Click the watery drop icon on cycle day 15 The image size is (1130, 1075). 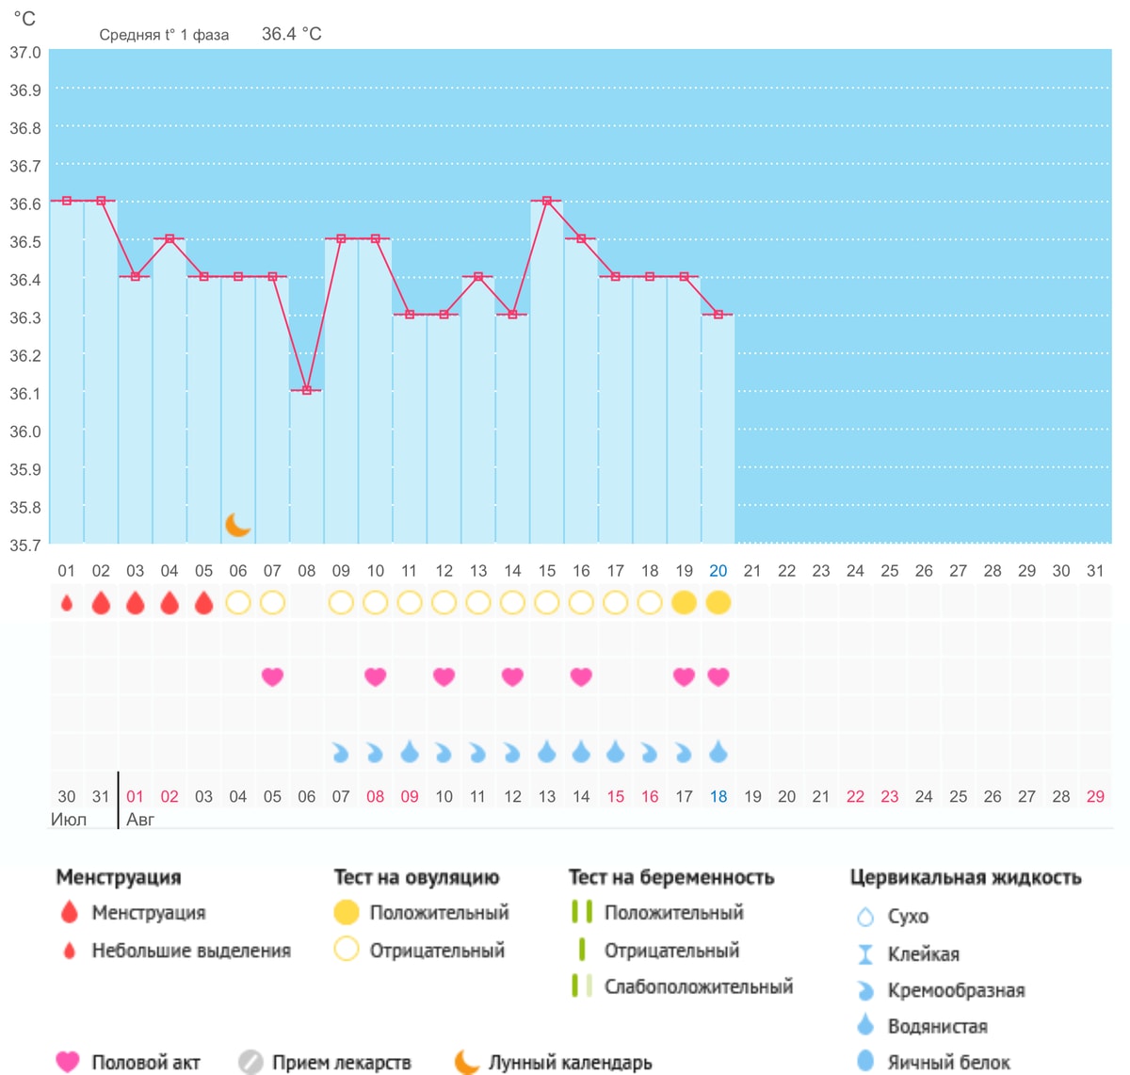[547, 751]
